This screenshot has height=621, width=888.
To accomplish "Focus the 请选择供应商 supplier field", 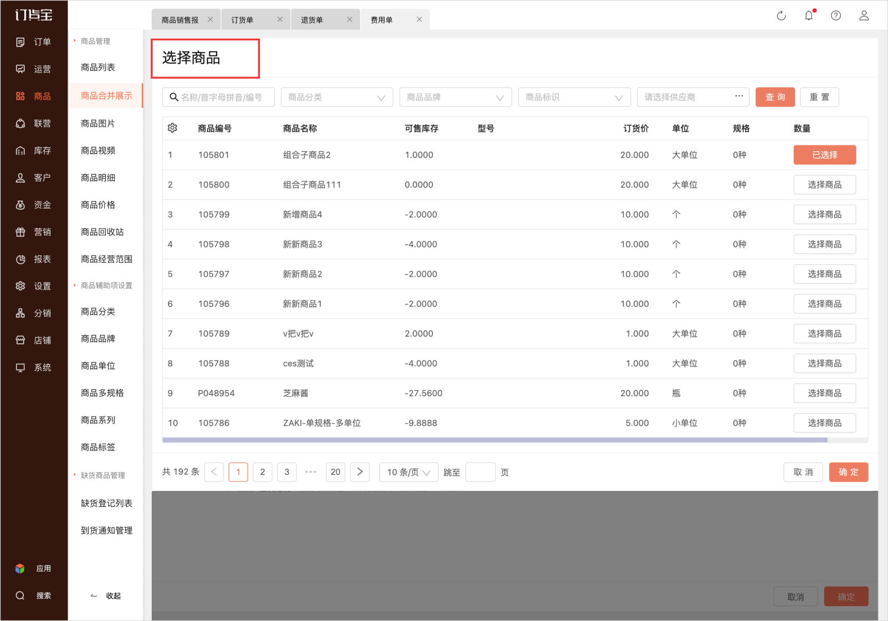I will [x=693, y=97].
